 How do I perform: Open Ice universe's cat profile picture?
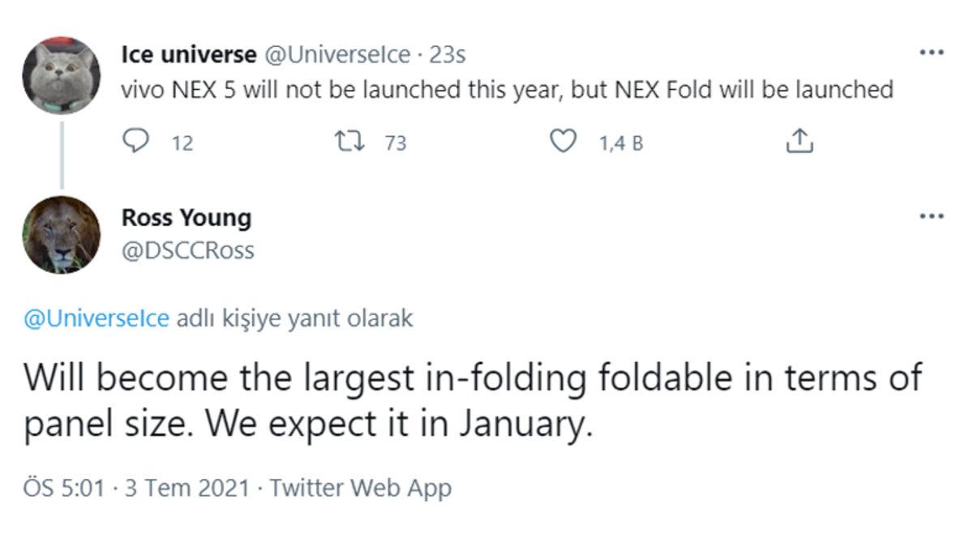61,75
